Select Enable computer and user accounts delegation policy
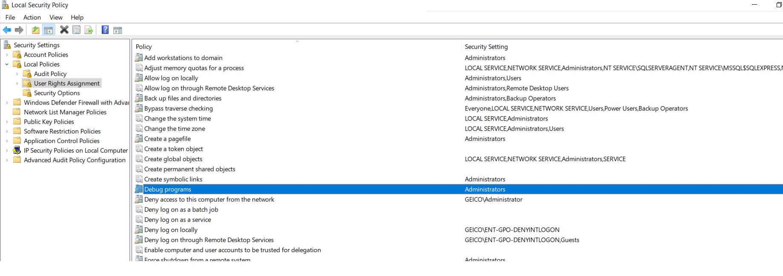This screenshot has width=783, height=276. click(x=233, y=250)
